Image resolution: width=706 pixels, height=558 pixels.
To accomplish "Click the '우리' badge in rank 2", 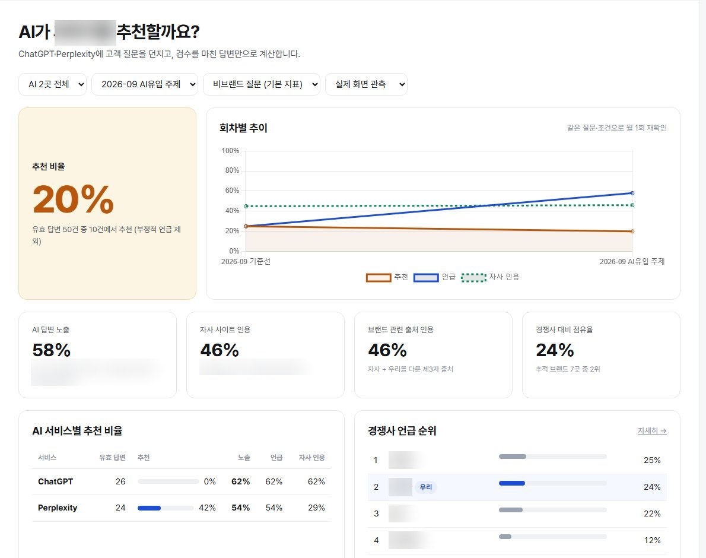I will [x=425, y=487].
